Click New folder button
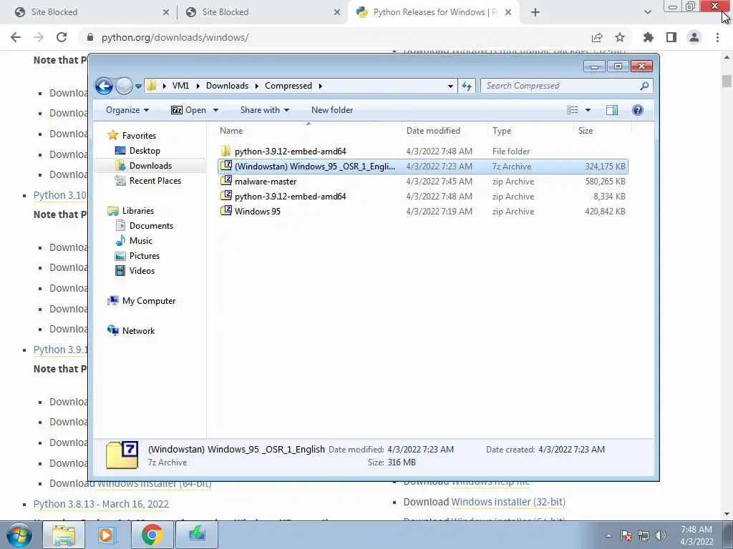Image resolution: width=733 pixels, height=549 pixels. point(332,110)
